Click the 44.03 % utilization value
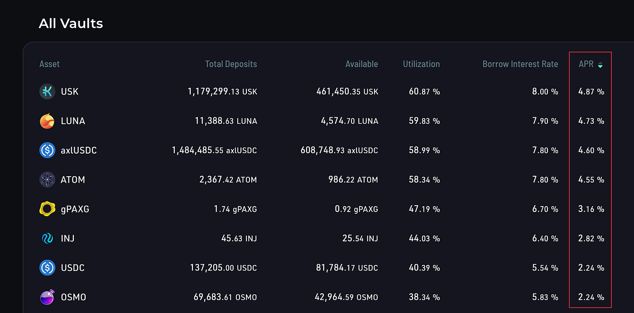 [424, 238]
